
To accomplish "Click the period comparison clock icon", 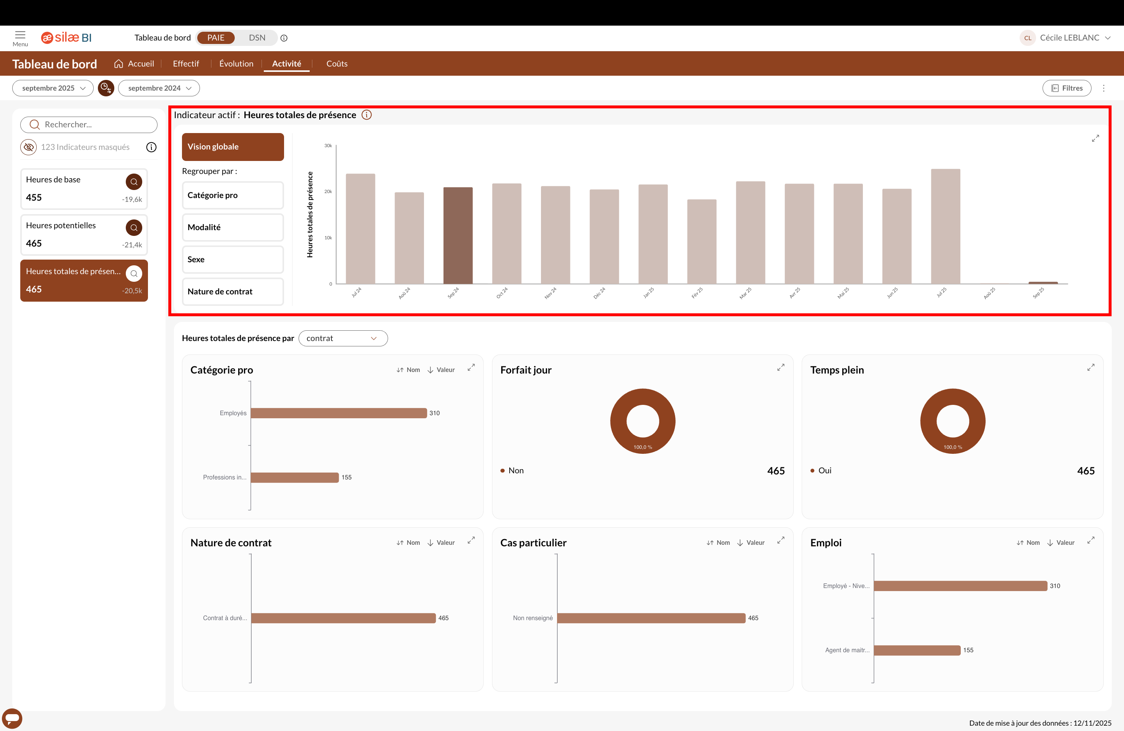I will coord(106,88).
